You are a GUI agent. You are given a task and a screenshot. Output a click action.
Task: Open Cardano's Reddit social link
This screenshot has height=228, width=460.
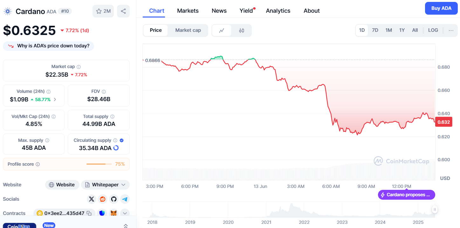[x=103, y=199]
